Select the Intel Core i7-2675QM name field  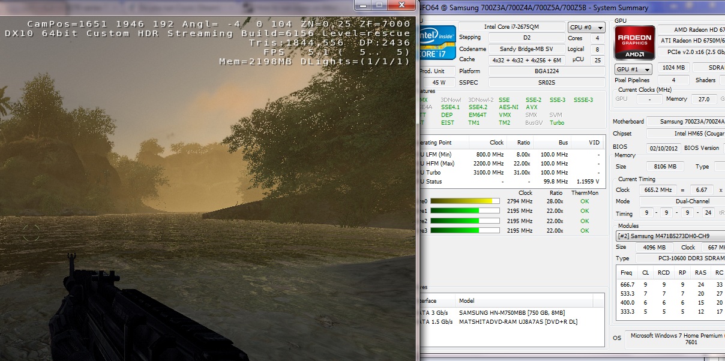click(x=511, y=27)
